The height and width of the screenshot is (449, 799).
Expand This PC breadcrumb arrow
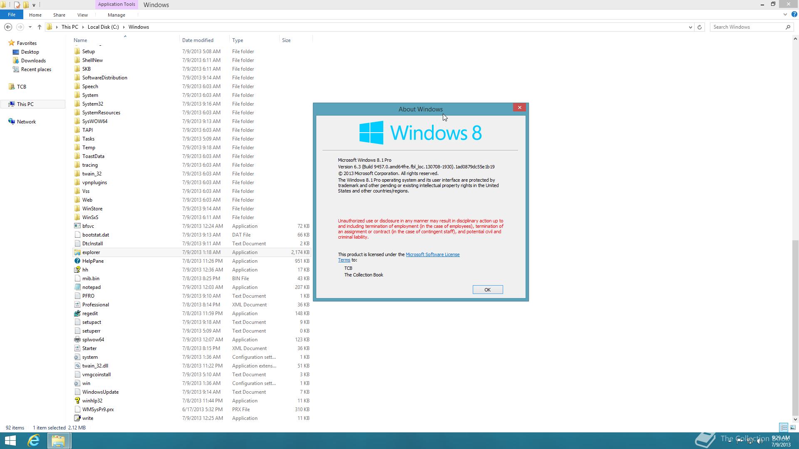point(83,27)
